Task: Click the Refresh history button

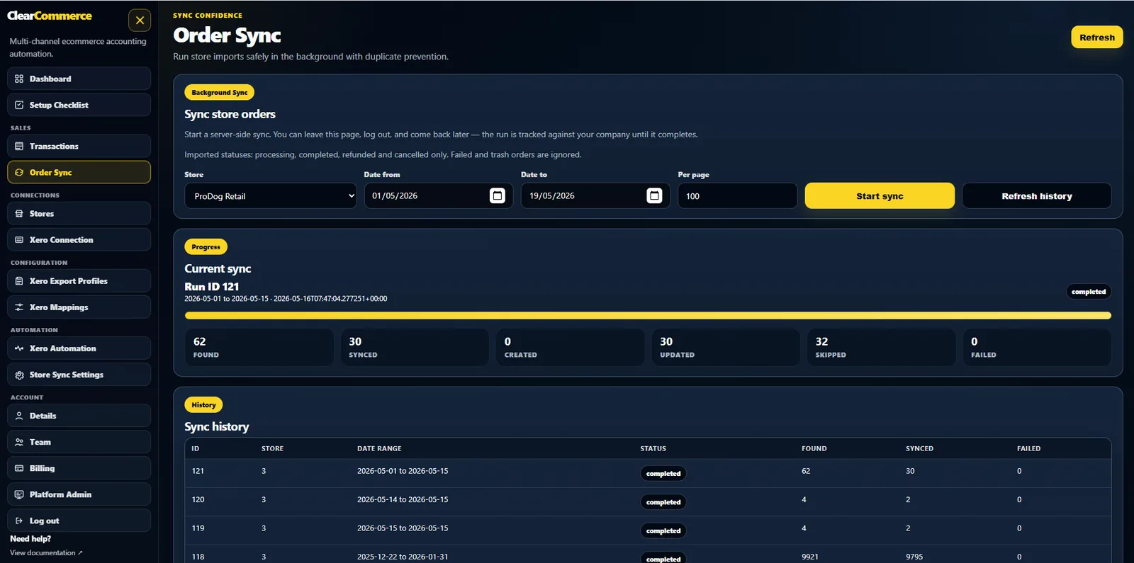Action: (1036, 196)
